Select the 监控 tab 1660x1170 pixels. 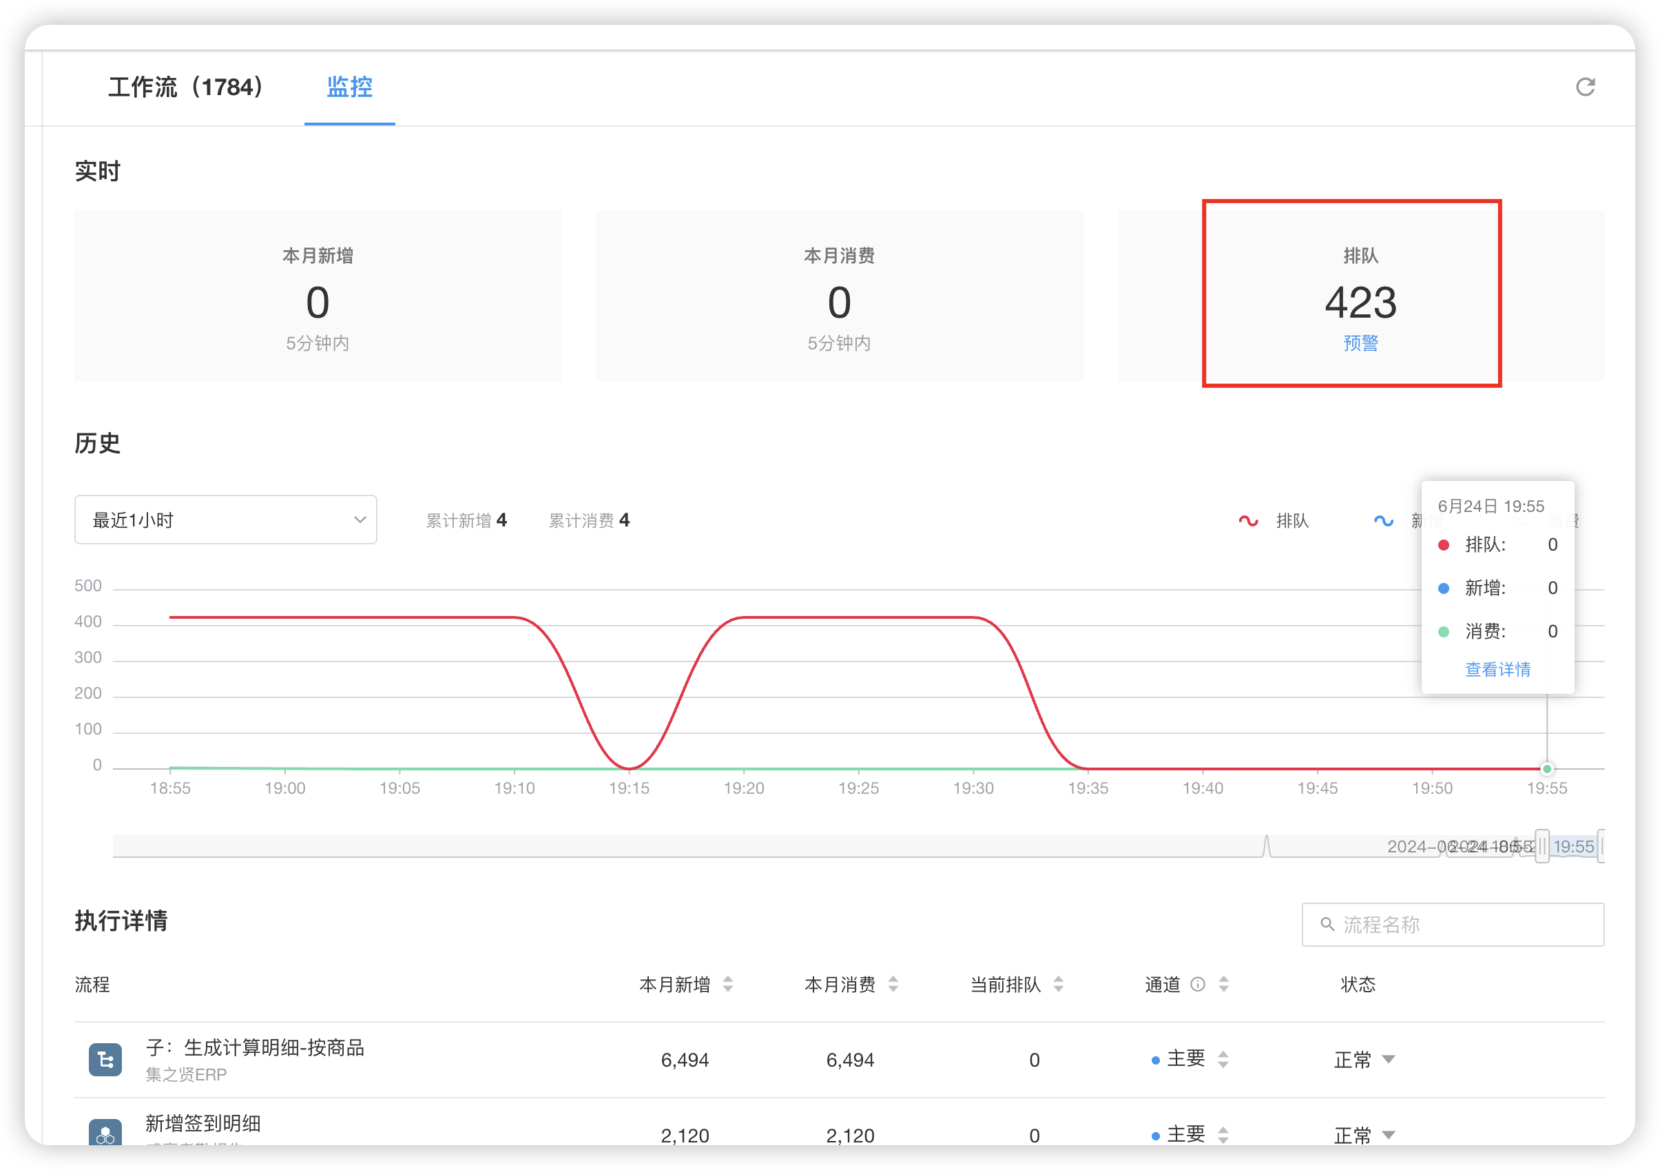(349, 88)
